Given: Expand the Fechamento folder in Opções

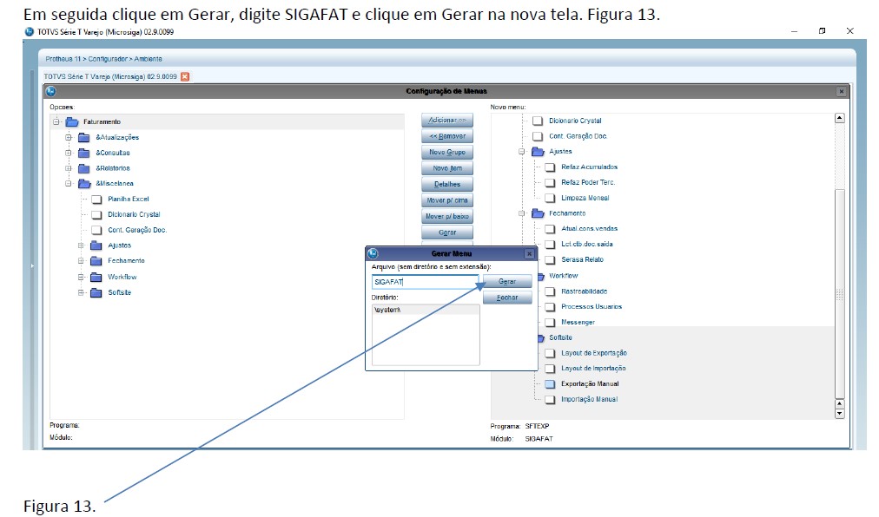Looking at the screenshot, I should point(81,260).
